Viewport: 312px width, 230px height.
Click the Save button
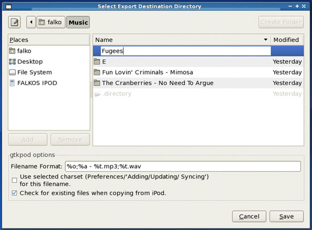coord(286,216)
